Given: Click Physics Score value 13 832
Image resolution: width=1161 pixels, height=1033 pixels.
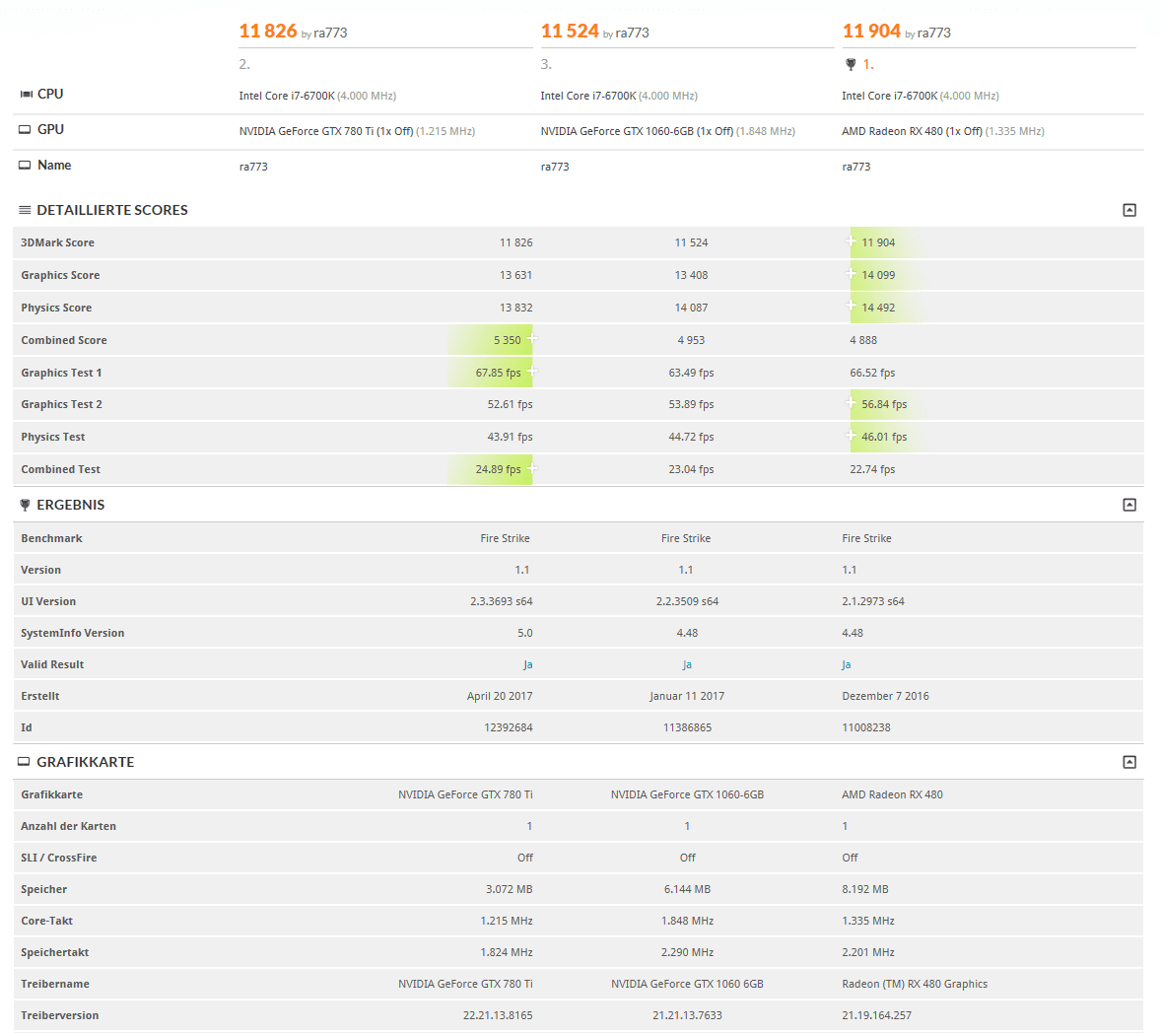Looking at the screenshot, I should [x=516, y=309].
